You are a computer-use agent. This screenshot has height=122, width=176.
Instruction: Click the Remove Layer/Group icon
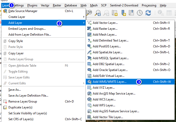coord(5,101)
